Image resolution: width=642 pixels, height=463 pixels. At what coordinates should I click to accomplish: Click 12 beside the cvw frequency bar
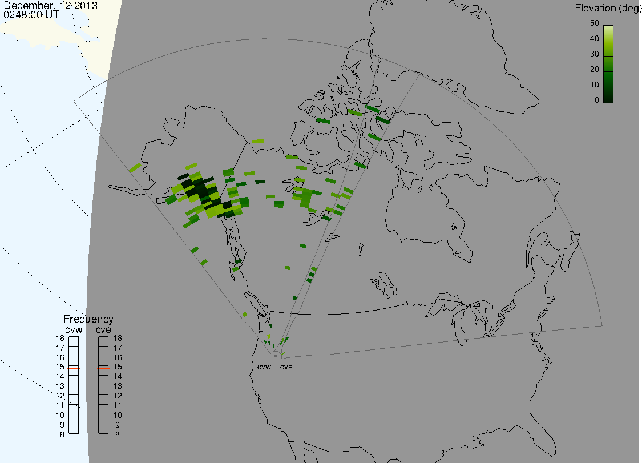point(60,396)
